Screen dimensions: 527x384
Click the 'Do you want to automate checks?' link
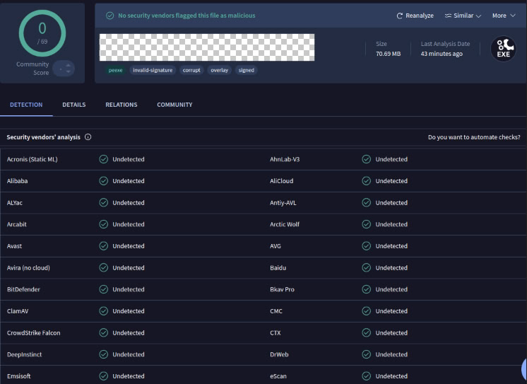(474, 137)
